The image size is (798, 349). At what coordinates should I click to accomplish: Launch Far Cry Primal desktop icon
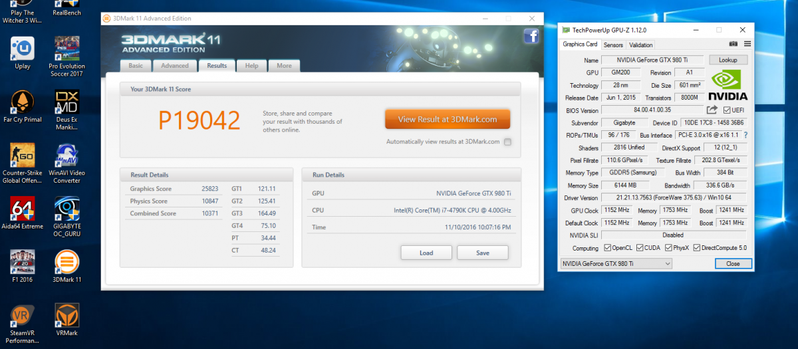point(23,108)
